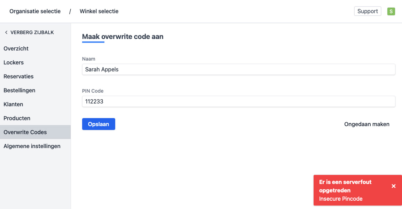Viewport: 402px width, 209px height.
Task: Click into the PIN Code field
Action: [238, 102]
